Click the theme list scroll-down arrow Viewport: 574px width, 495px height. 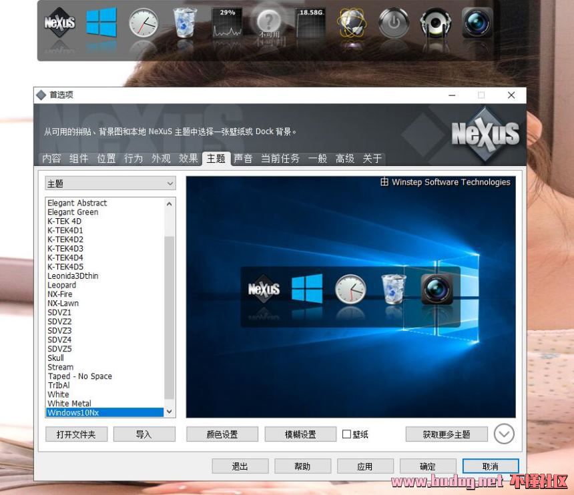point(169,412)
